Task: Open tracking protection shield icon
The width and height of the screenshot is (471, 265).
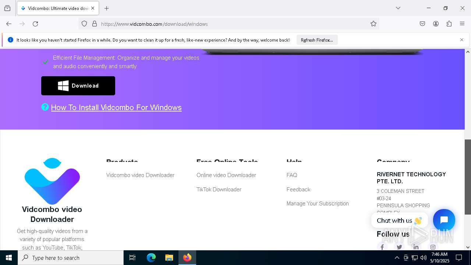Action: coord(84,24)
